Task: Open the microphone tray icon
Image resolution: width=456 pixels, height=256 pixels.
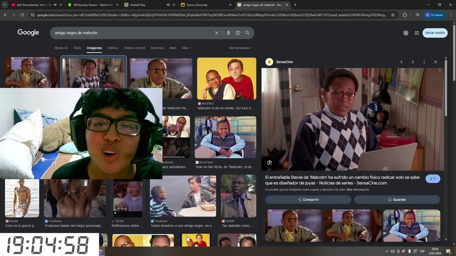Action: coord(410,251)
